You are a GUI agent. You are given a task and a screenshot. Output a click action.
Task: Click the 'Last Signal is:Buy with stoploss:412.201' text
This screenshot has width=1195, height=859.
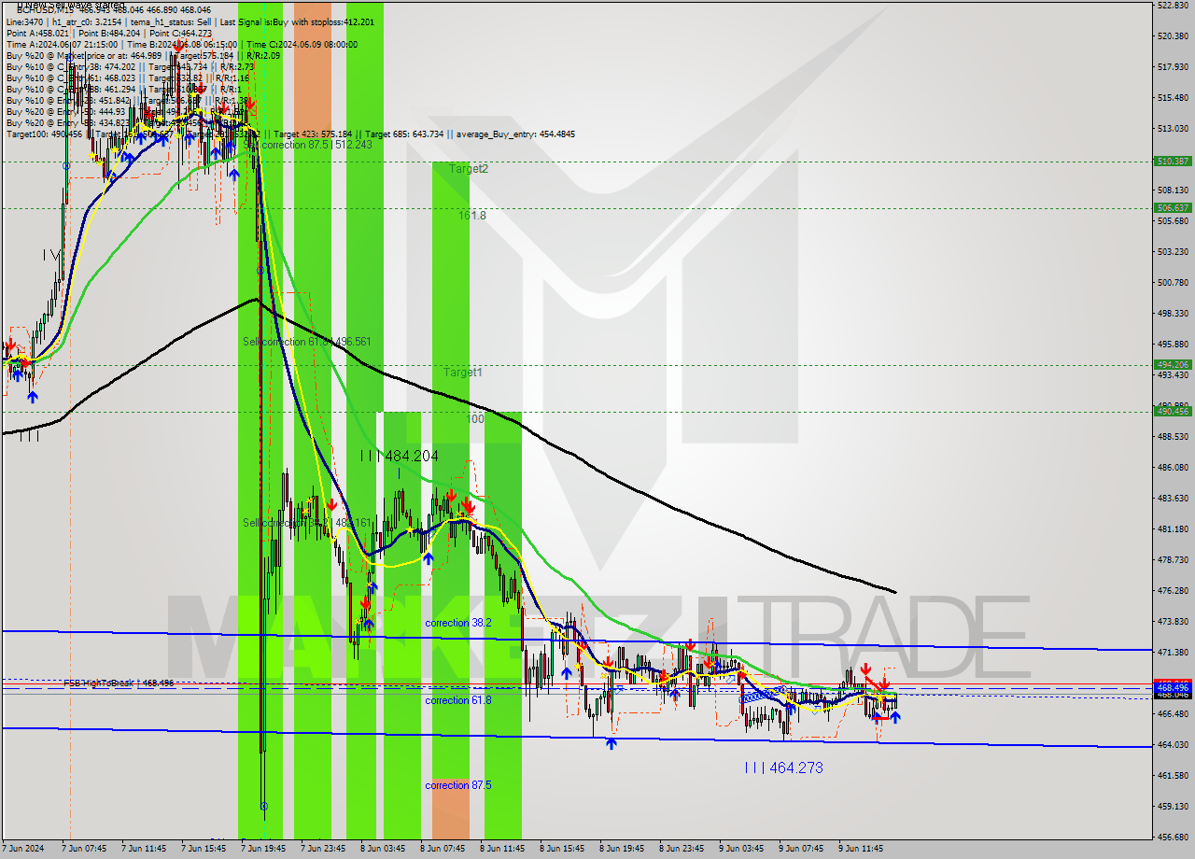pos(298,21)
